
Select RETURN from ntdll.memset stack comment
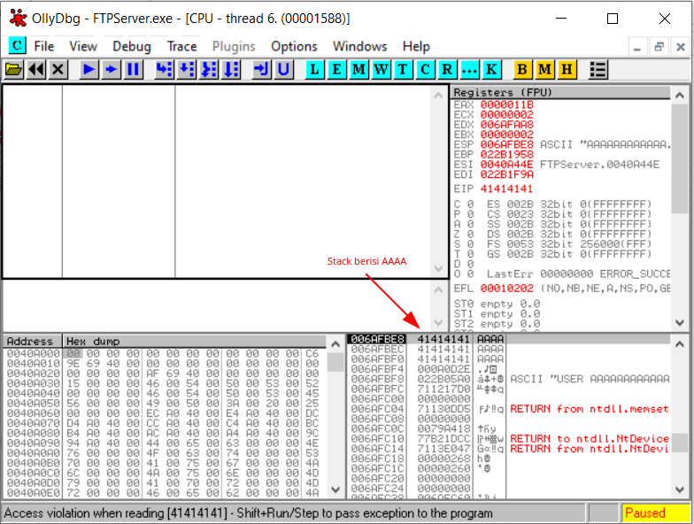point(590,409)
